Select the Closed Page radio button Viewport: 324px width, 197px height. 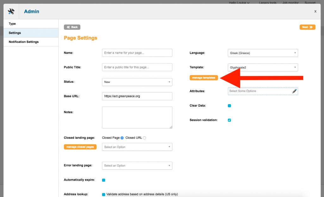[x=122, y=138]
